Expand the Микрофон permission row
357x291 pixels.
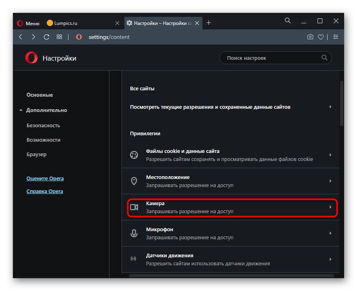pos(232,233)
